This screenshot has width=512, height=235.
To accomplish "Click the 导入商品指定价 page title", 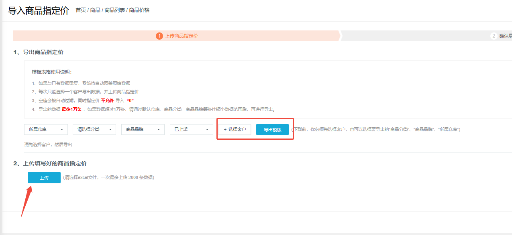I will 39,10.
